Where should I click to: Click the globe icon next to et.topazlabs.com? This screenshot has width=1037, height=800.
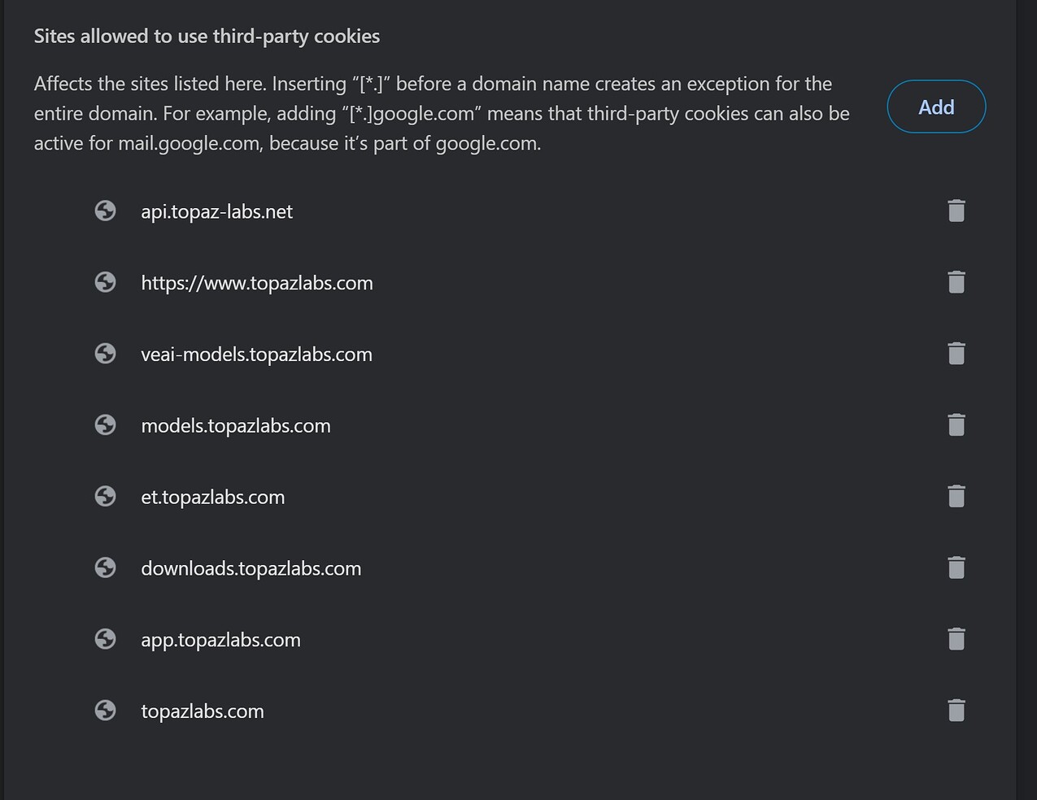point(105,496)
